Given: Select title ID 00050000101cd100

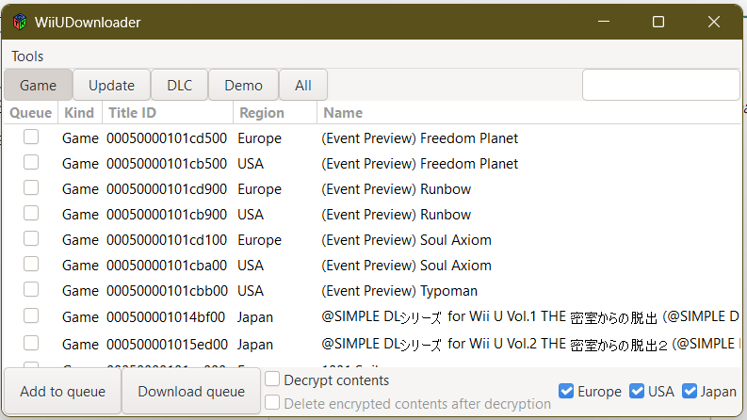Looking at the screenshot, I should click(x=167, y=239).
